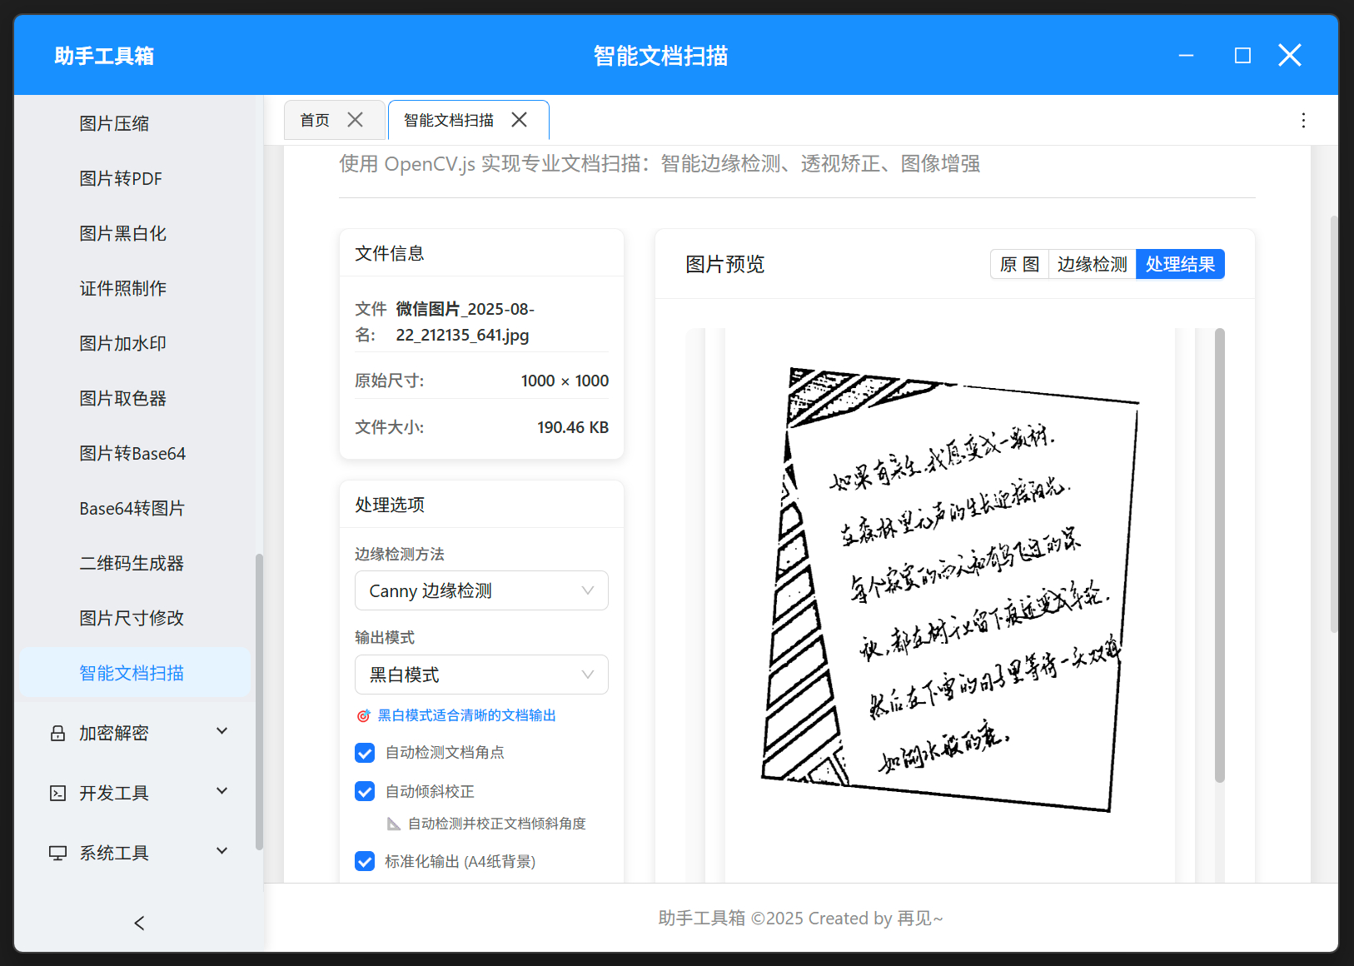1354x966 pixels.
Task: Maximize the application window
Action: [x=1242, y=56]
